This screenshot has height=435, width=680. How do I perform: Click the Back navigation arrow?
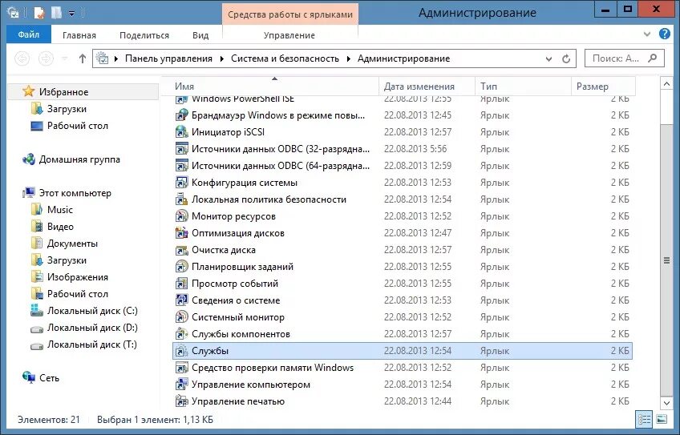pos(22,58)
